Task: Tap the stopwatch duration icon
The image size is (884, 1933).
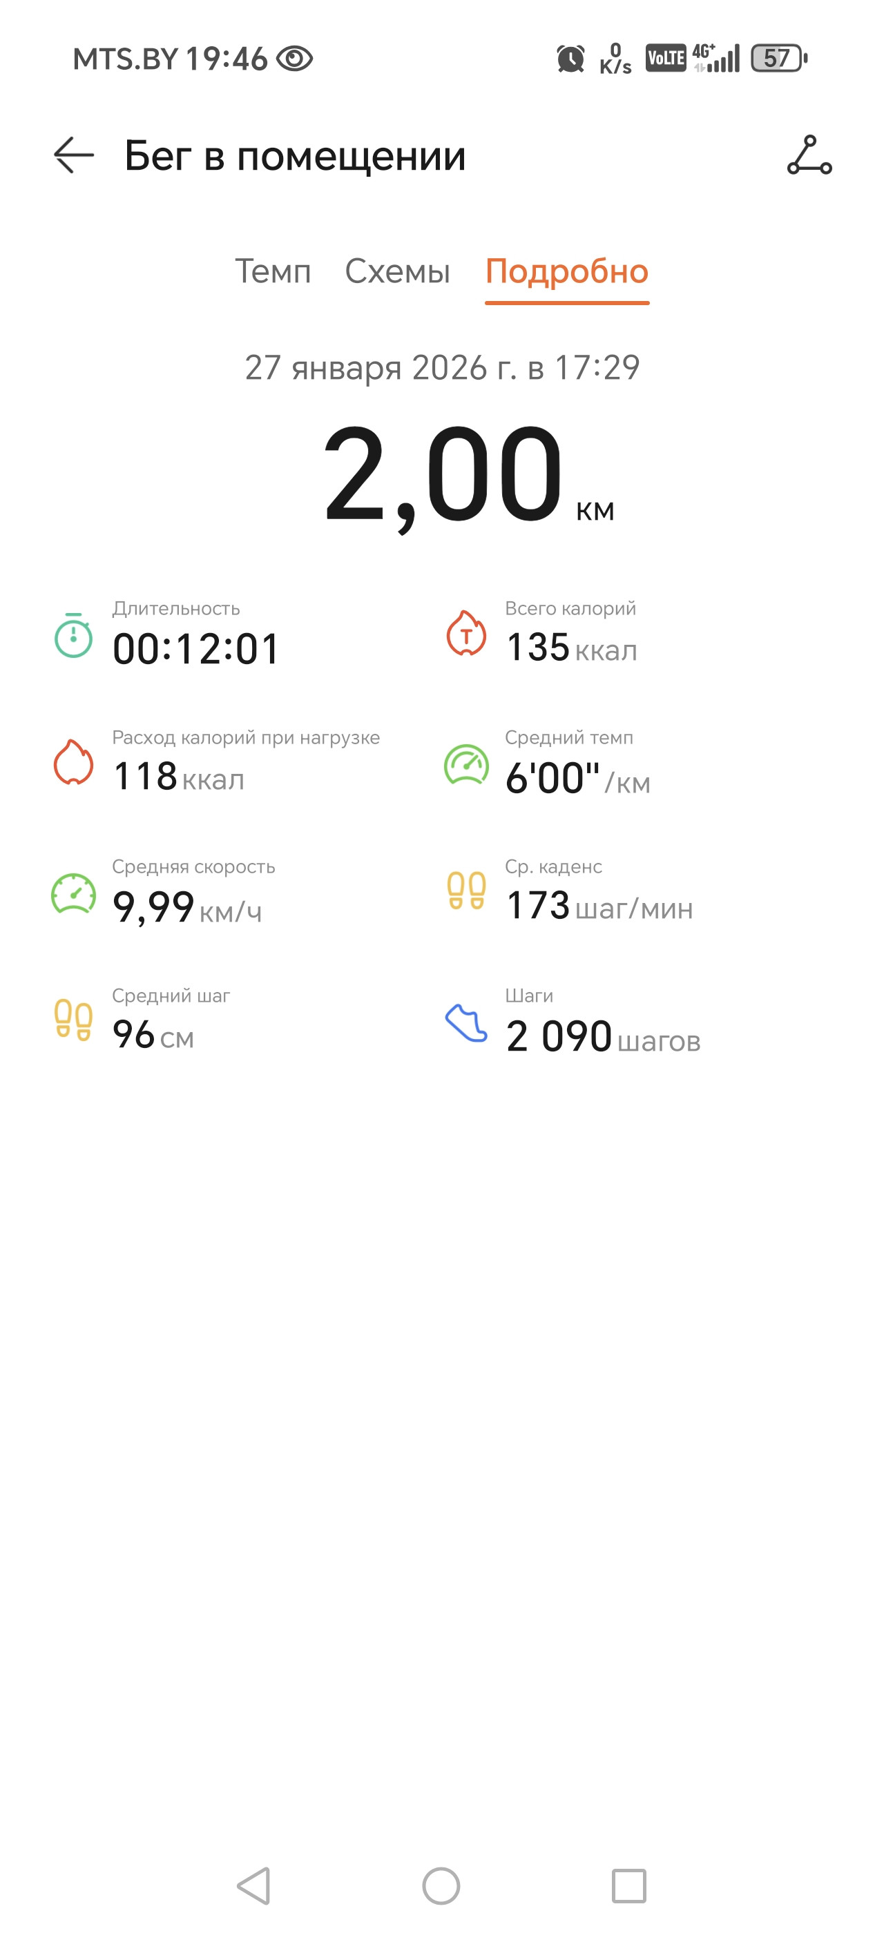Action: (73, 635)
